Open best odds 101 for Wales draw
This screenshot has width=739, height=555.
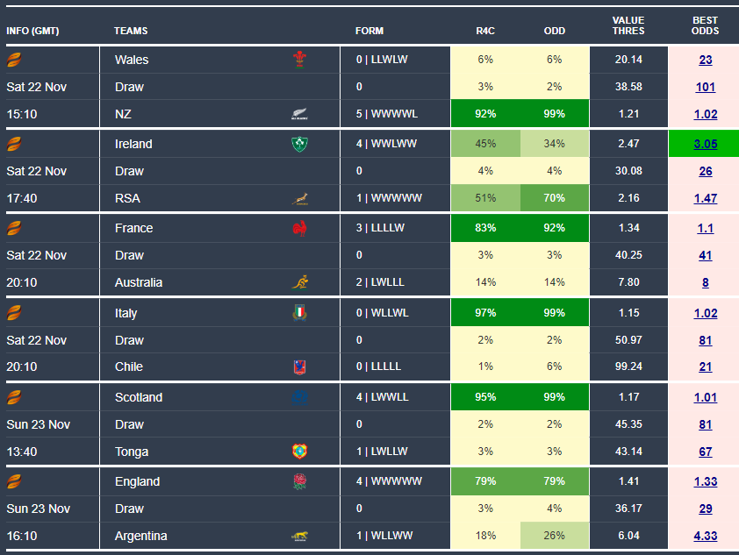706,87
